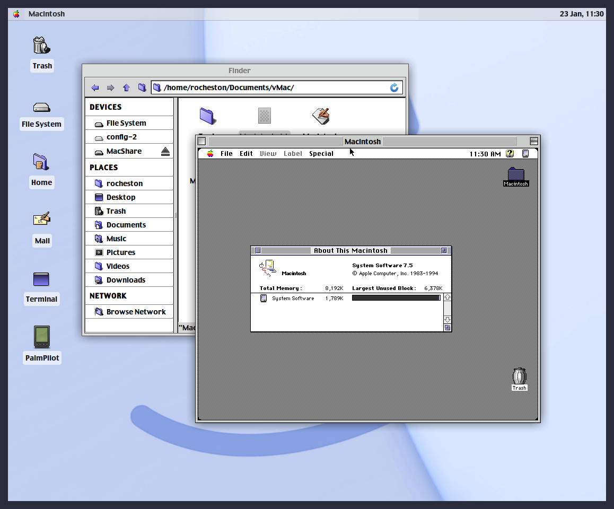Click the Macintosh computer icon in About window

coord(267,268)
